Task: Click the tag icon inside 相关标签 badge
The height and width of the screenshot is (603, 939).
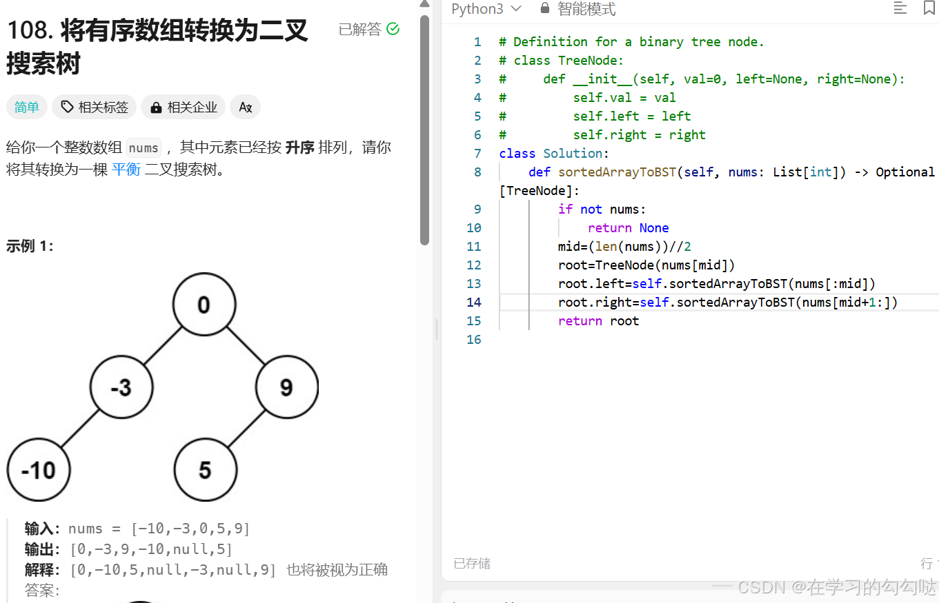Action: coord(66,107)
